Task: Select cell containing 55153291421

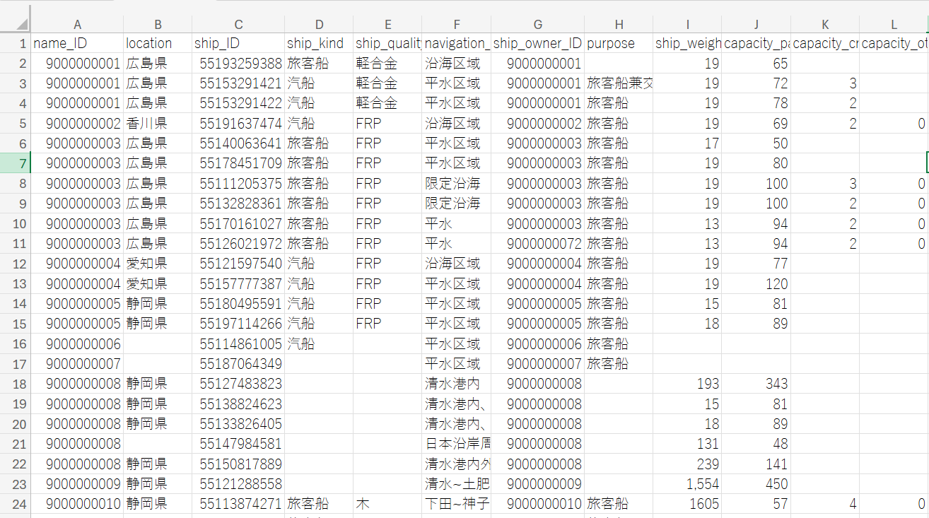Action: pos(238,83)
